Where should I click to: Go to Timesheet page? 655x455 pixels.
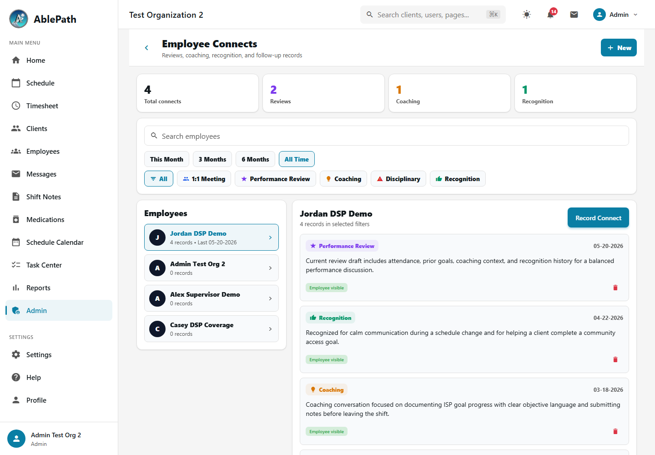[59, 106]
